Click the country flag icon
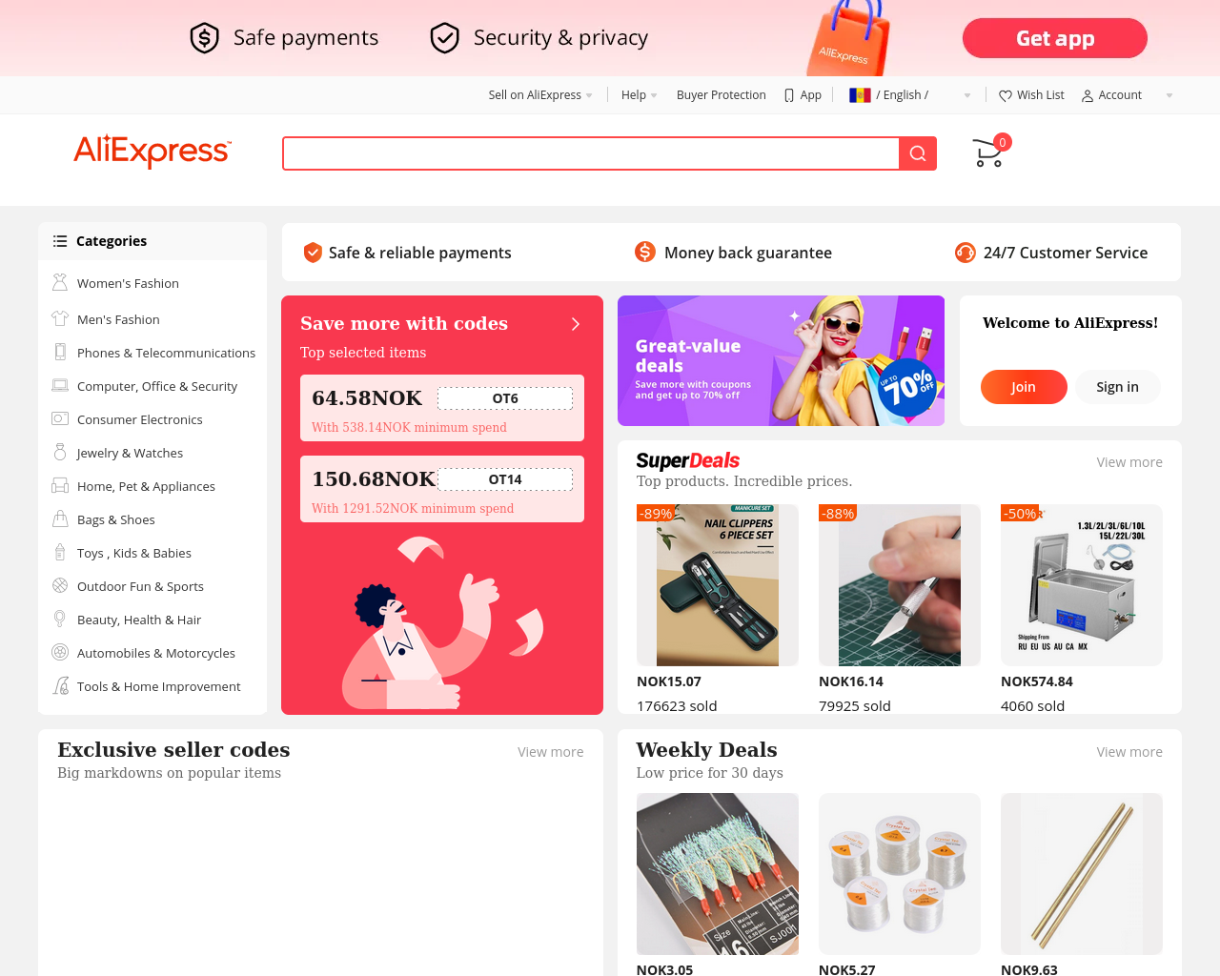 point(860,95)
